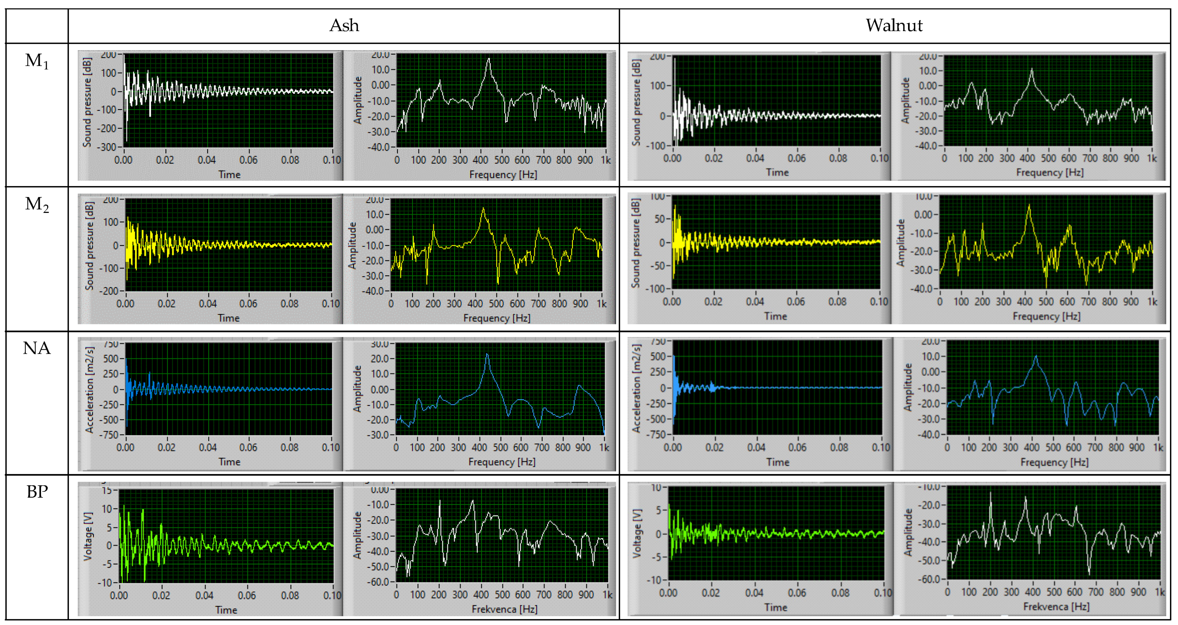
Task: Click the Ash column header
Action: point(344,26)
